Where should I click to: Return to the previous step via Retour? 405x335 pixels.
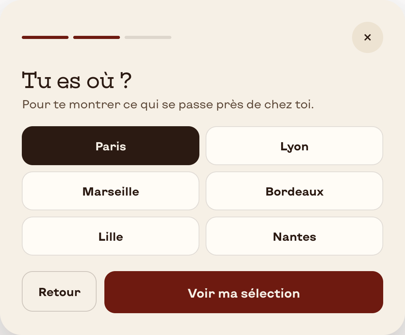coord(59,291)
